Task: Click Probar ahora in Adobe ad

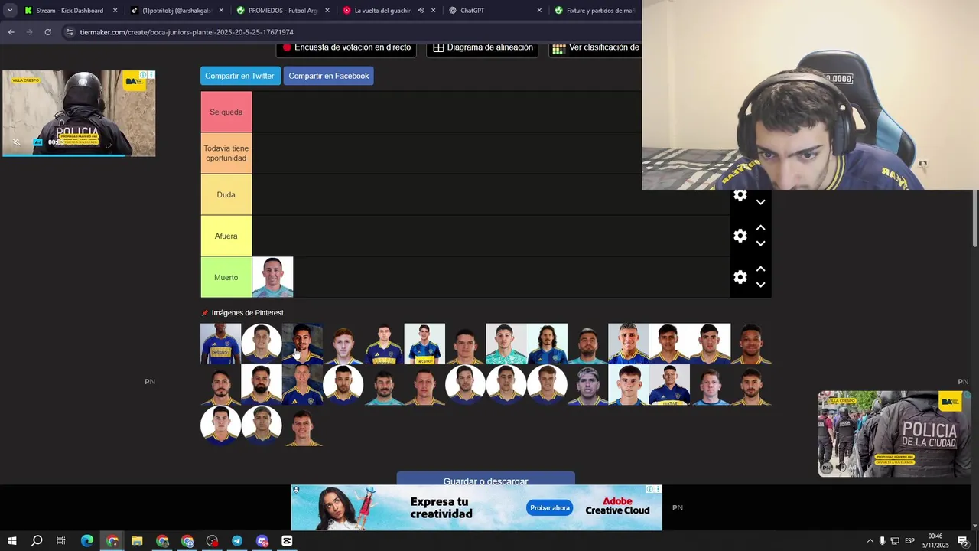Action: (x=550, y=508)
